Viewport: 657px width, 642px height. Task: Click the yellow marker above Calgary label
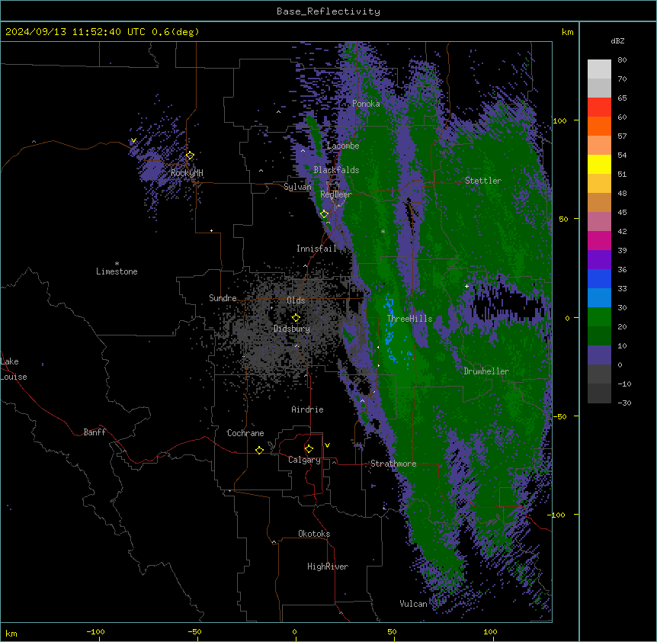click(x=309, y=449)
